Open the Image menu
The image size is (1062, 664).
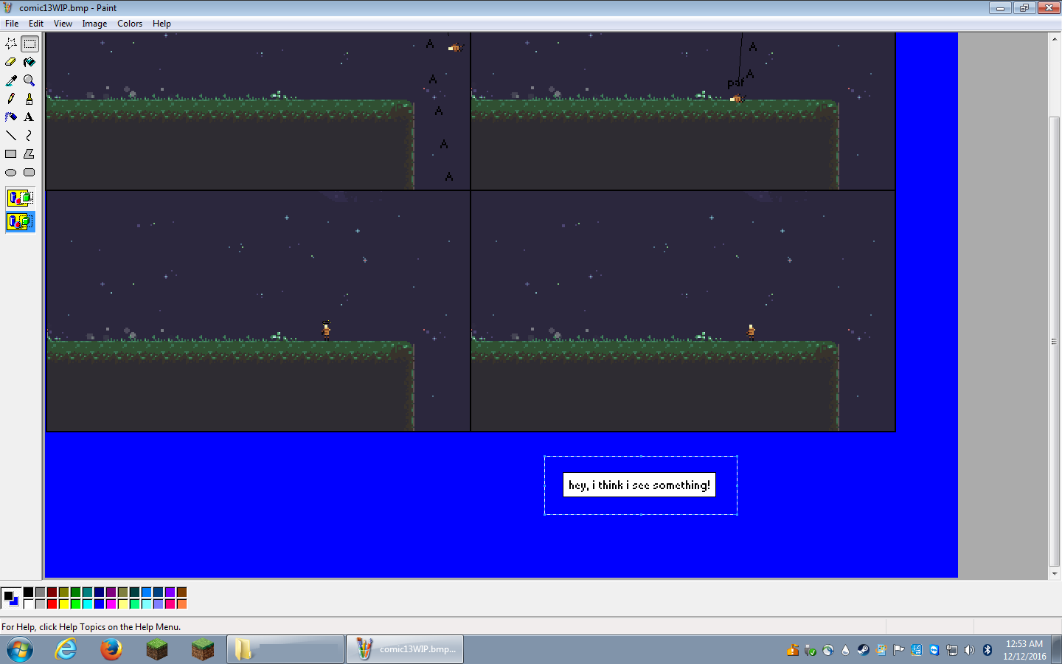pos(94,24)
